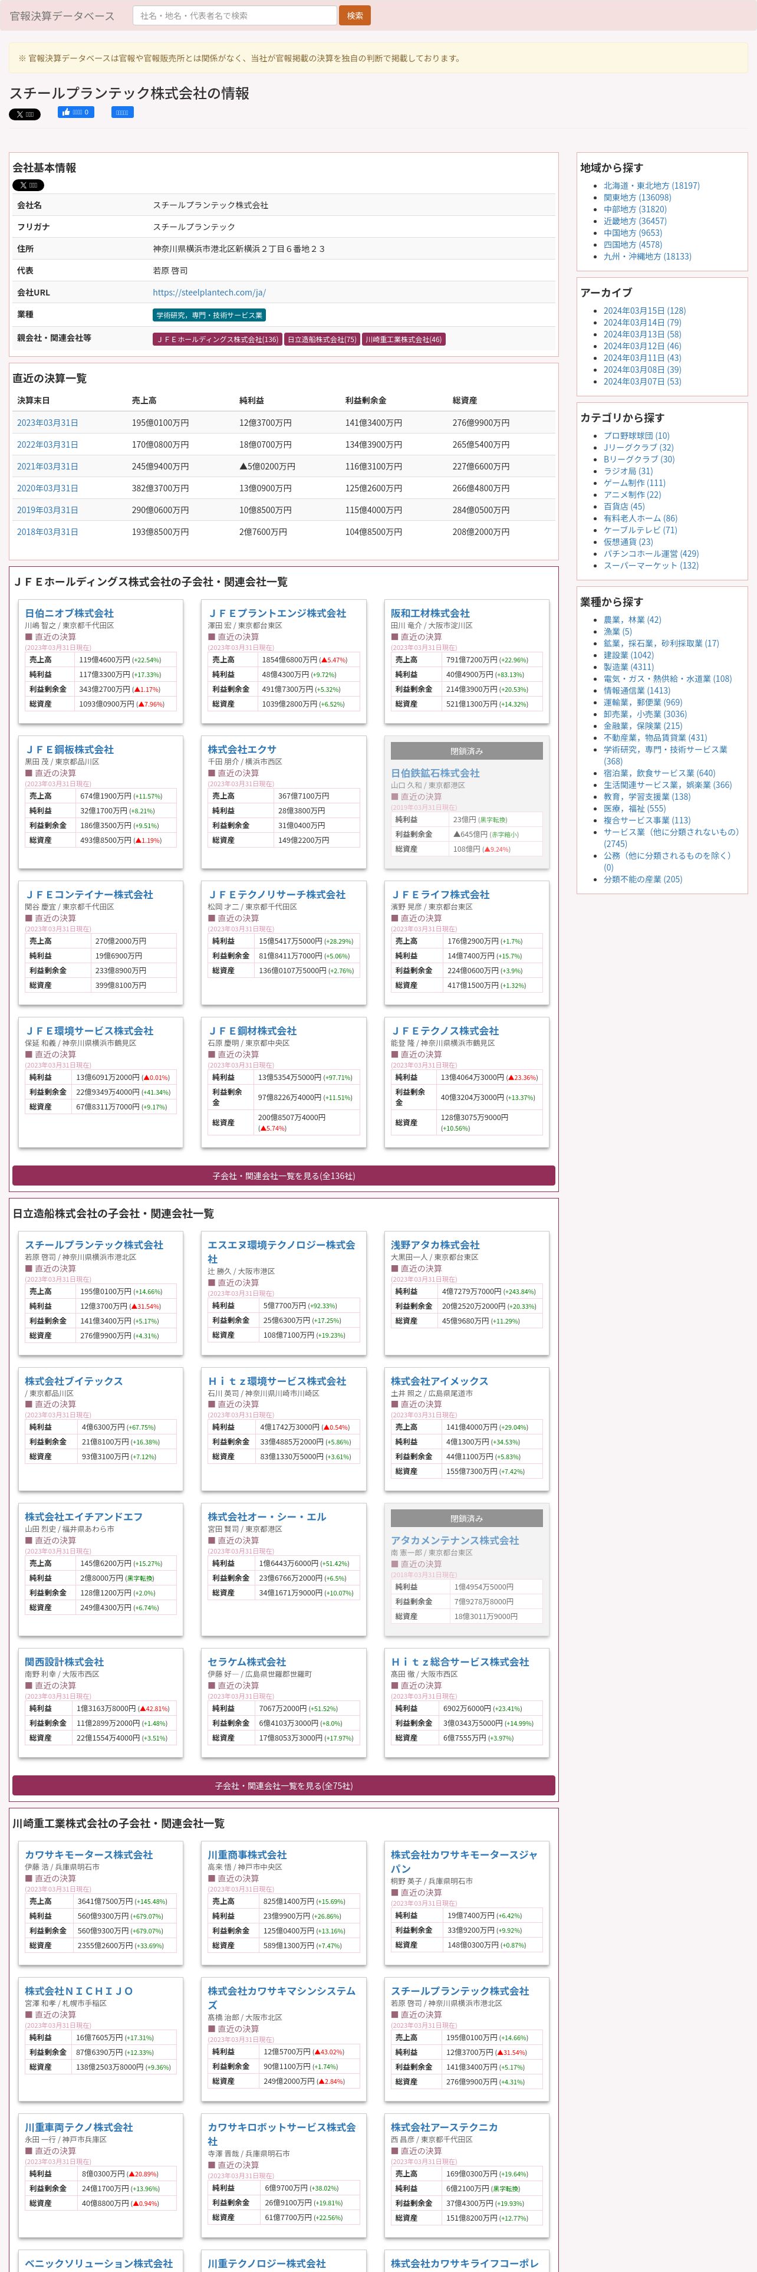The height and width of the screenshot is (2272, 757).
Task: Open the 浅野アタカ株式会社 company card
Action: tap(435, 1245)
